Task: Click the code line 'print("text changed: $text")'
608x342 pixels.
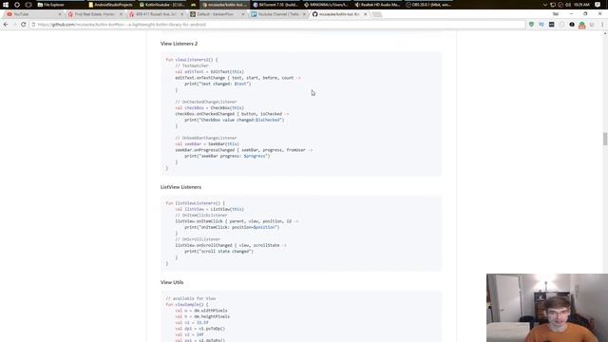Action: [218, 84]
